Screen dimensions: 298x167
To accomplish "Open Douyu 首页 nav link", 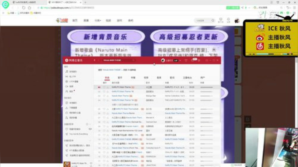I will click(75, 20).
